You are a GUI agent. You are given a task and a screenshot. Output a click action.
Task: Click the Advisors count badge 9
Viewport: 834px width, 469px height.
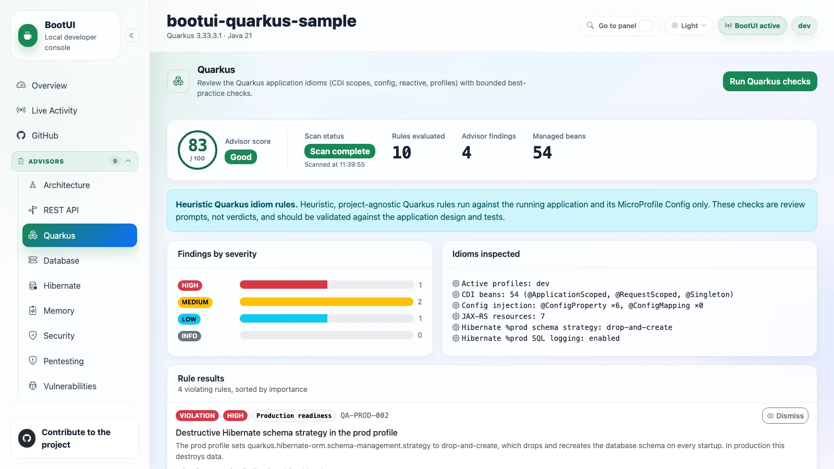click(x=115, y=161)
